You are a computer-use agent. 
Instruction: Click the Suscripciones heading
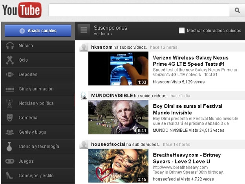pos(110,28)
